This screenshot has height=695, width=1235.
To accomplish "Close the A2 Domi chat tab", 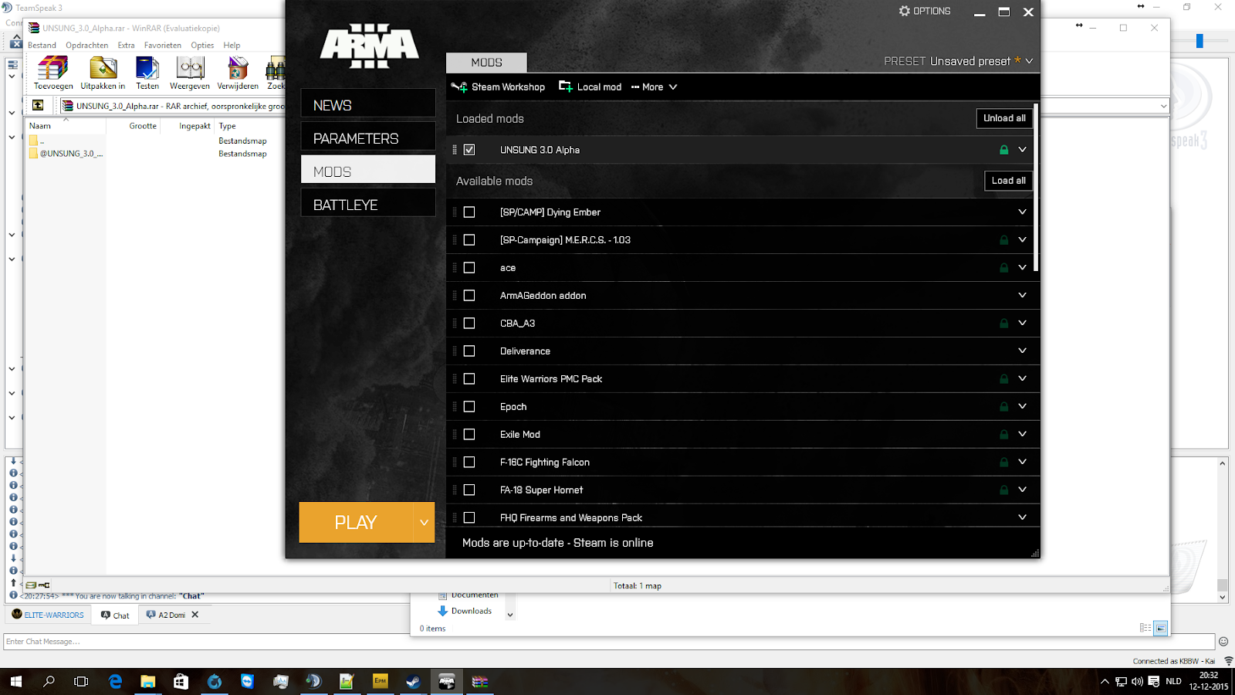I will pyautogui.click(x=195, y=615).
